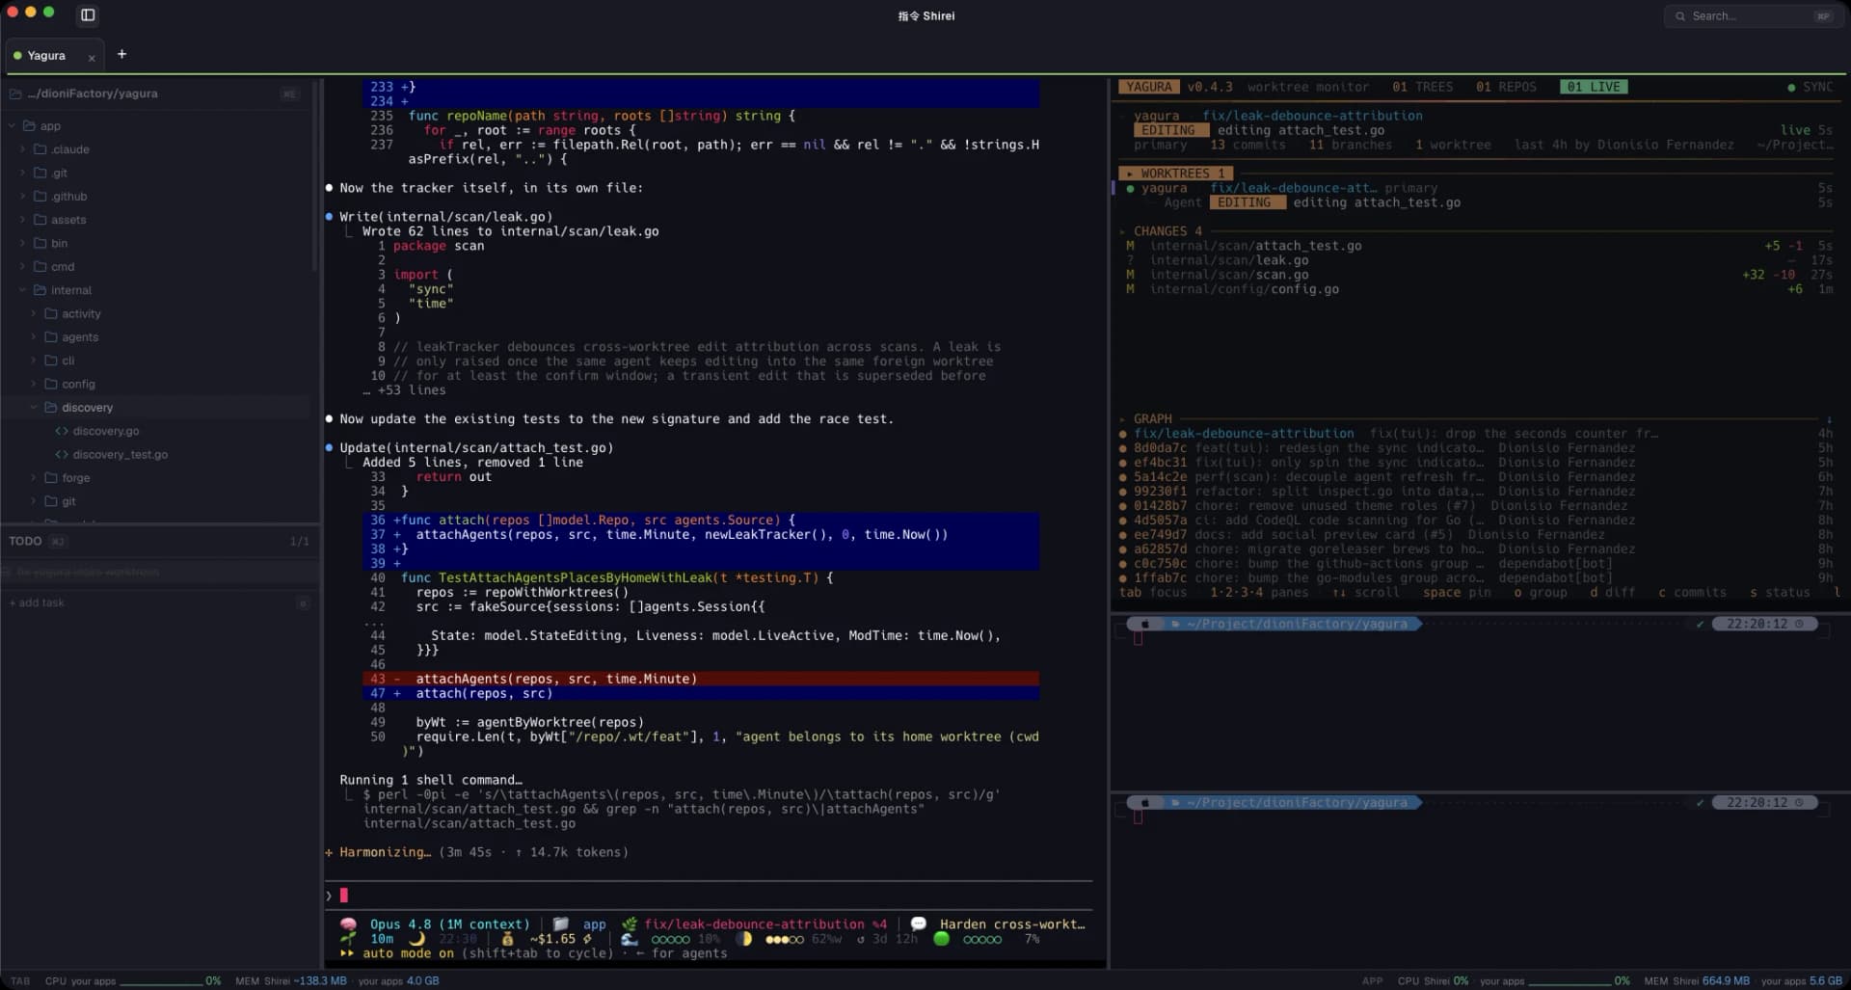Image resolution: width=1851 pixels, height=990 pixels.
Task: Collapse the app folder chevron
Action: click(12, 126)
